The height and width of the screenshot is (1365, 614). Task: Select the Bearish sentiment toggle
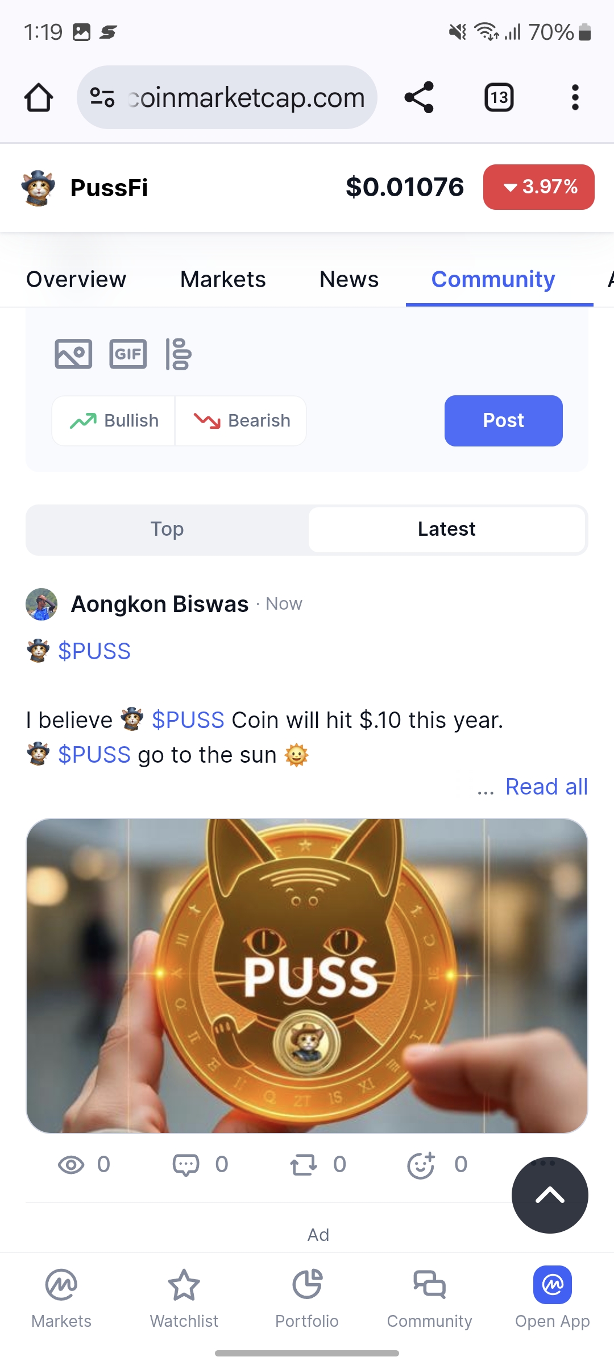pyautogui.click(x=241, y=421)
